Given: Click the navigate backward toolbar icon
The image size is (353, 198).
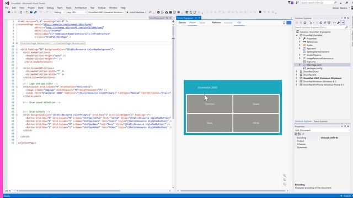Looking at the screenshot, I should point(9,12).
